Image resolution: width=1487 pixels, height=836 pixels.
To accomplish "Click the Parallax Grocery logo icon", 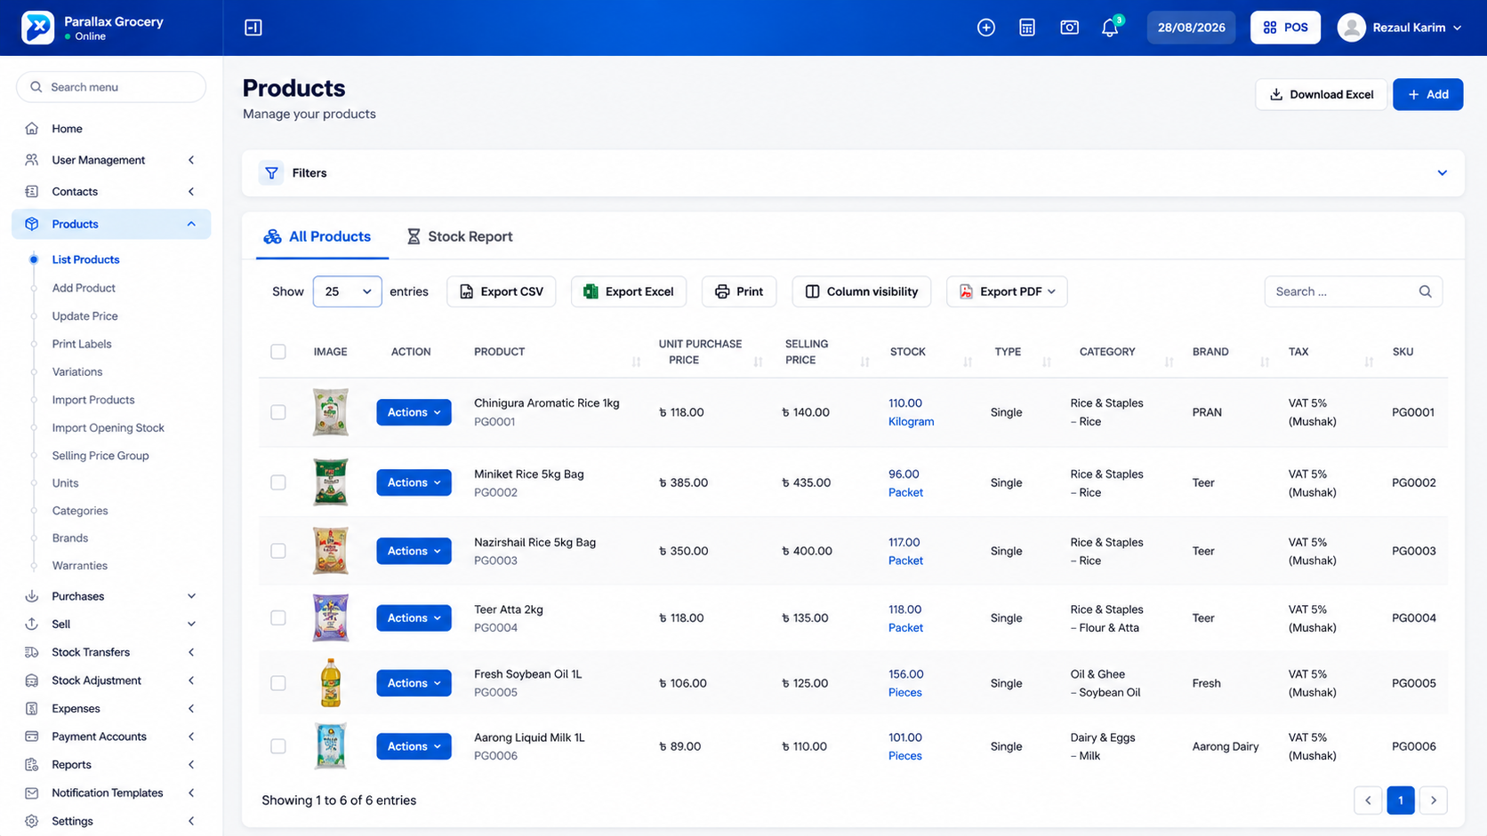I will (x=37, y=28).
